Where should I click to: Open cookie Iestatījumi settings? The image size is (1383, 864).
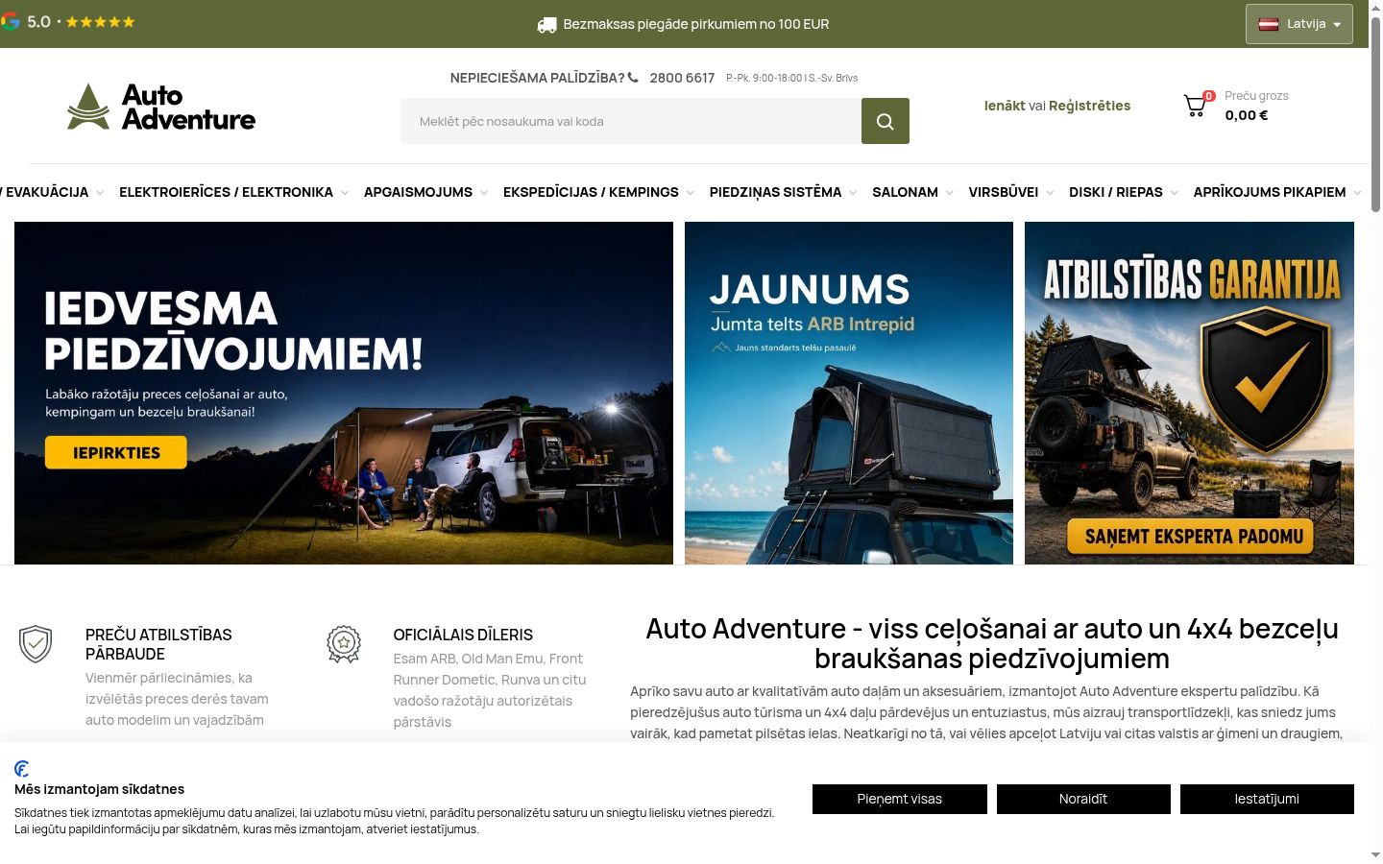click(1267, 799)
